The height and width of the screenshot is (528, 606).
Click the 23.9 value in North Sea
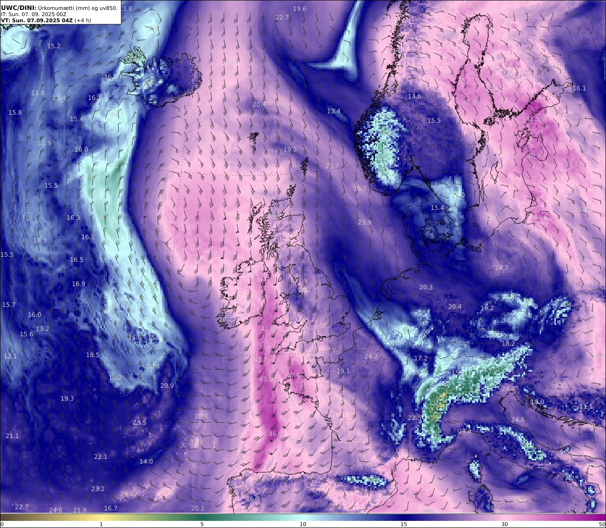click(365, 223)
